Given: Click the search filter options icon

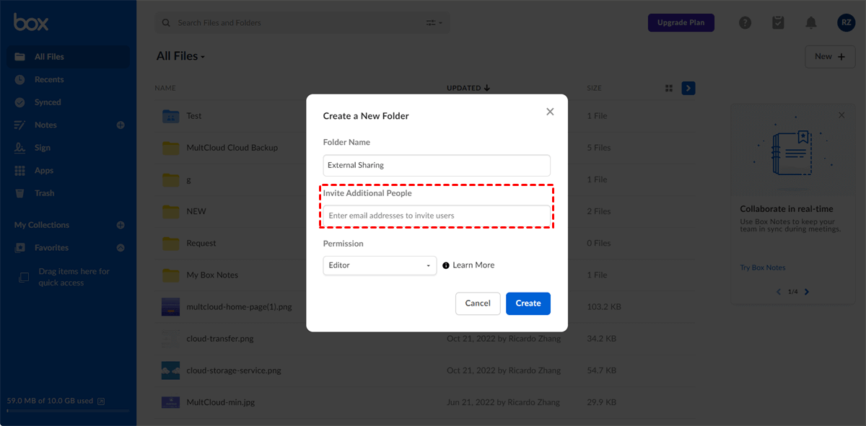Looking at the screenshot, I should tap(434, 23).
